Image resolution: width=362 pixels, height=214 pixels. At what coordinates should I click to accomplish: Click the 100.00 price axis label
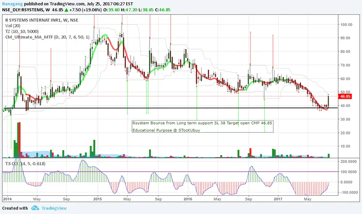tap(346, 25)
